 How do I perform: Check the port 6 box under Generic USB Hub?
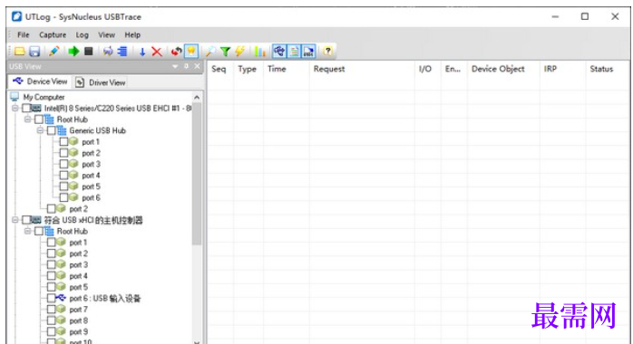(63, 197)
